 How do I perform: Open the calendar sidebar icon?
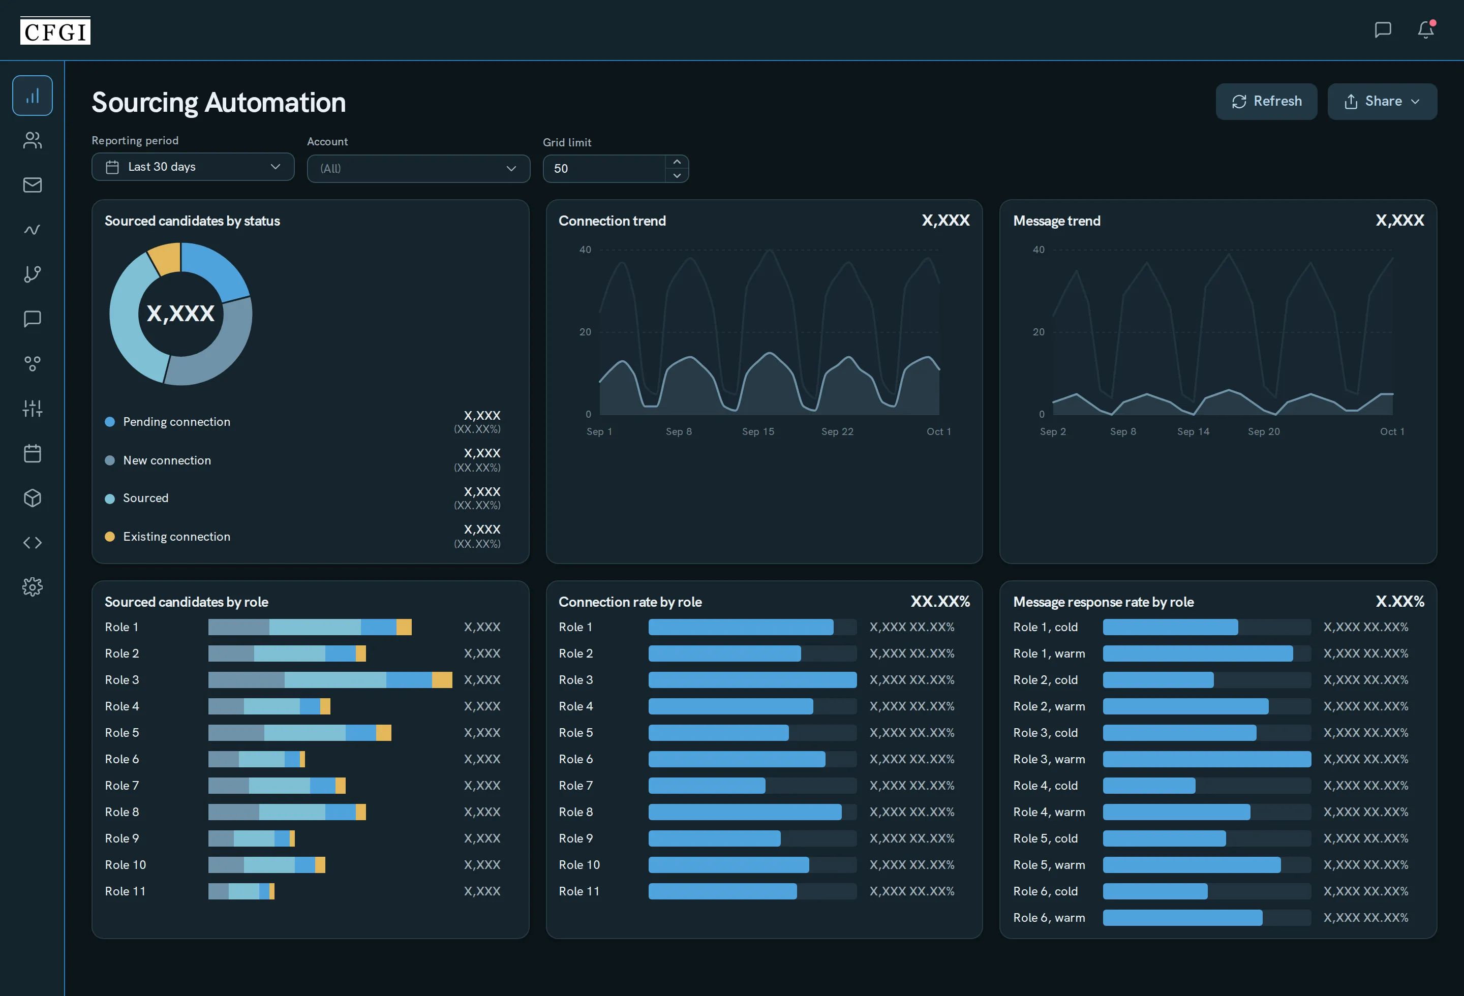(32, 453)
